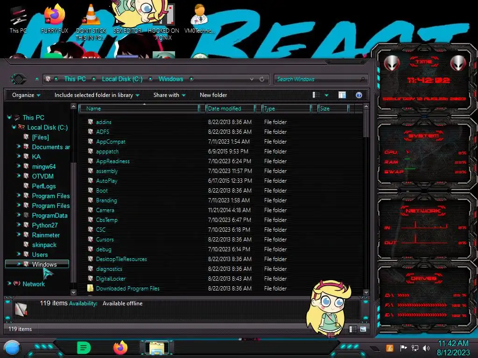
Task: Collapse the This PC tree node
Action: [9, 117]
